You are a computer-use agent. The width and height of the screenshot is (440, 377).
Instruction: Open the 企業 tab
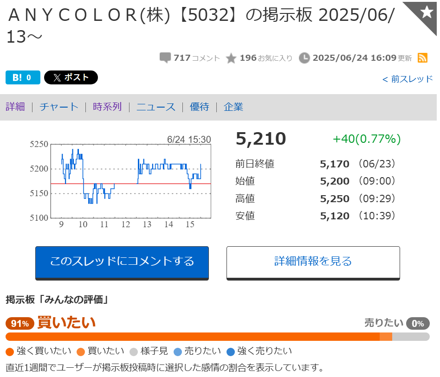click(x=233, y=107)
